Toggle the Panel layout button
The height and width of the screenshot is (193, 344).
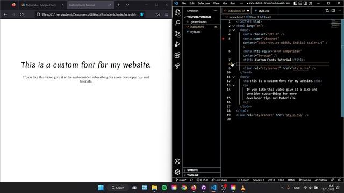300,3
